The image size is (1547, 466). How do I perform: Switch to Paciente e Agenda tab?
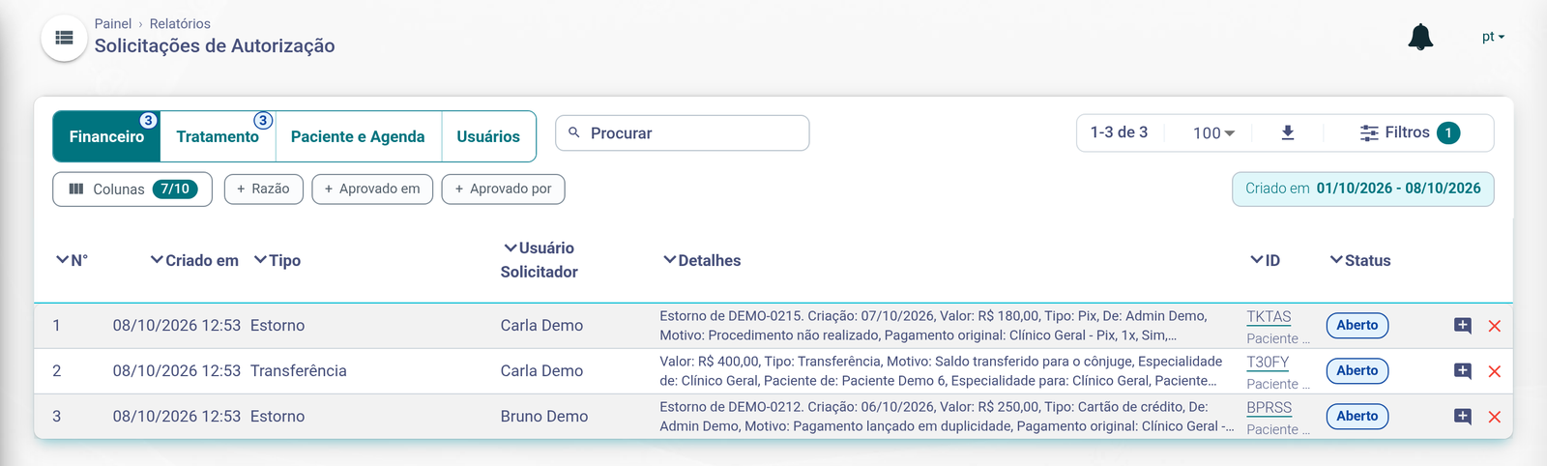click(358, 136)
